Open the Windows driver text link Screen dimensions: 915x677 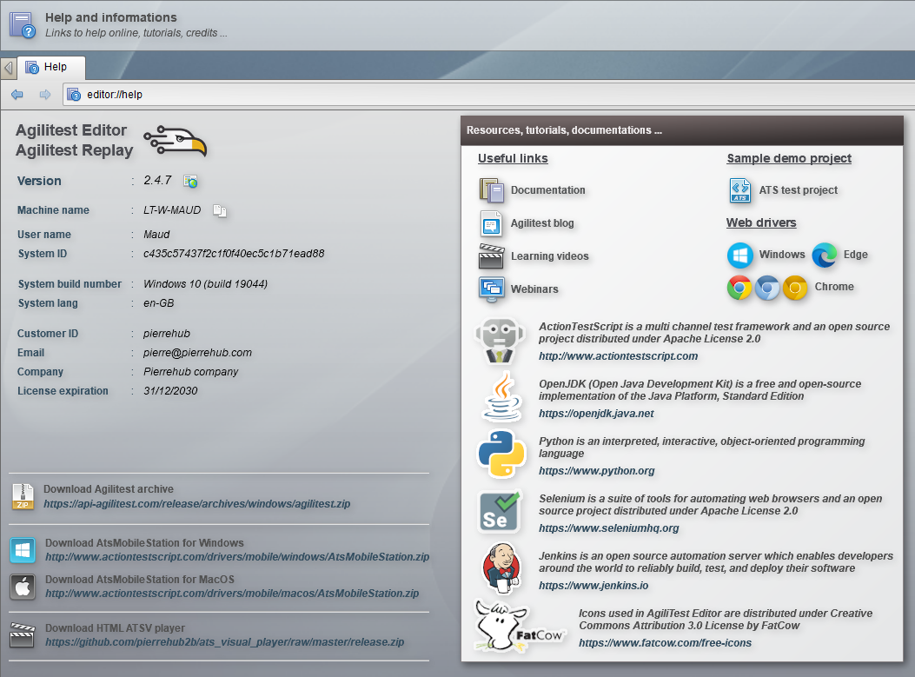(782, 255)
